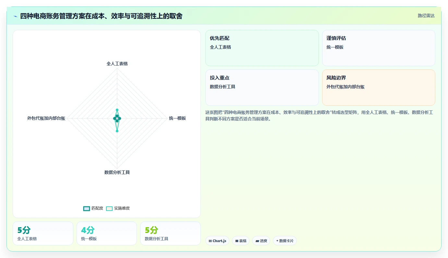448x258 pixels.
Task: Click the page title heading
Action: click(x=101, y=16)
